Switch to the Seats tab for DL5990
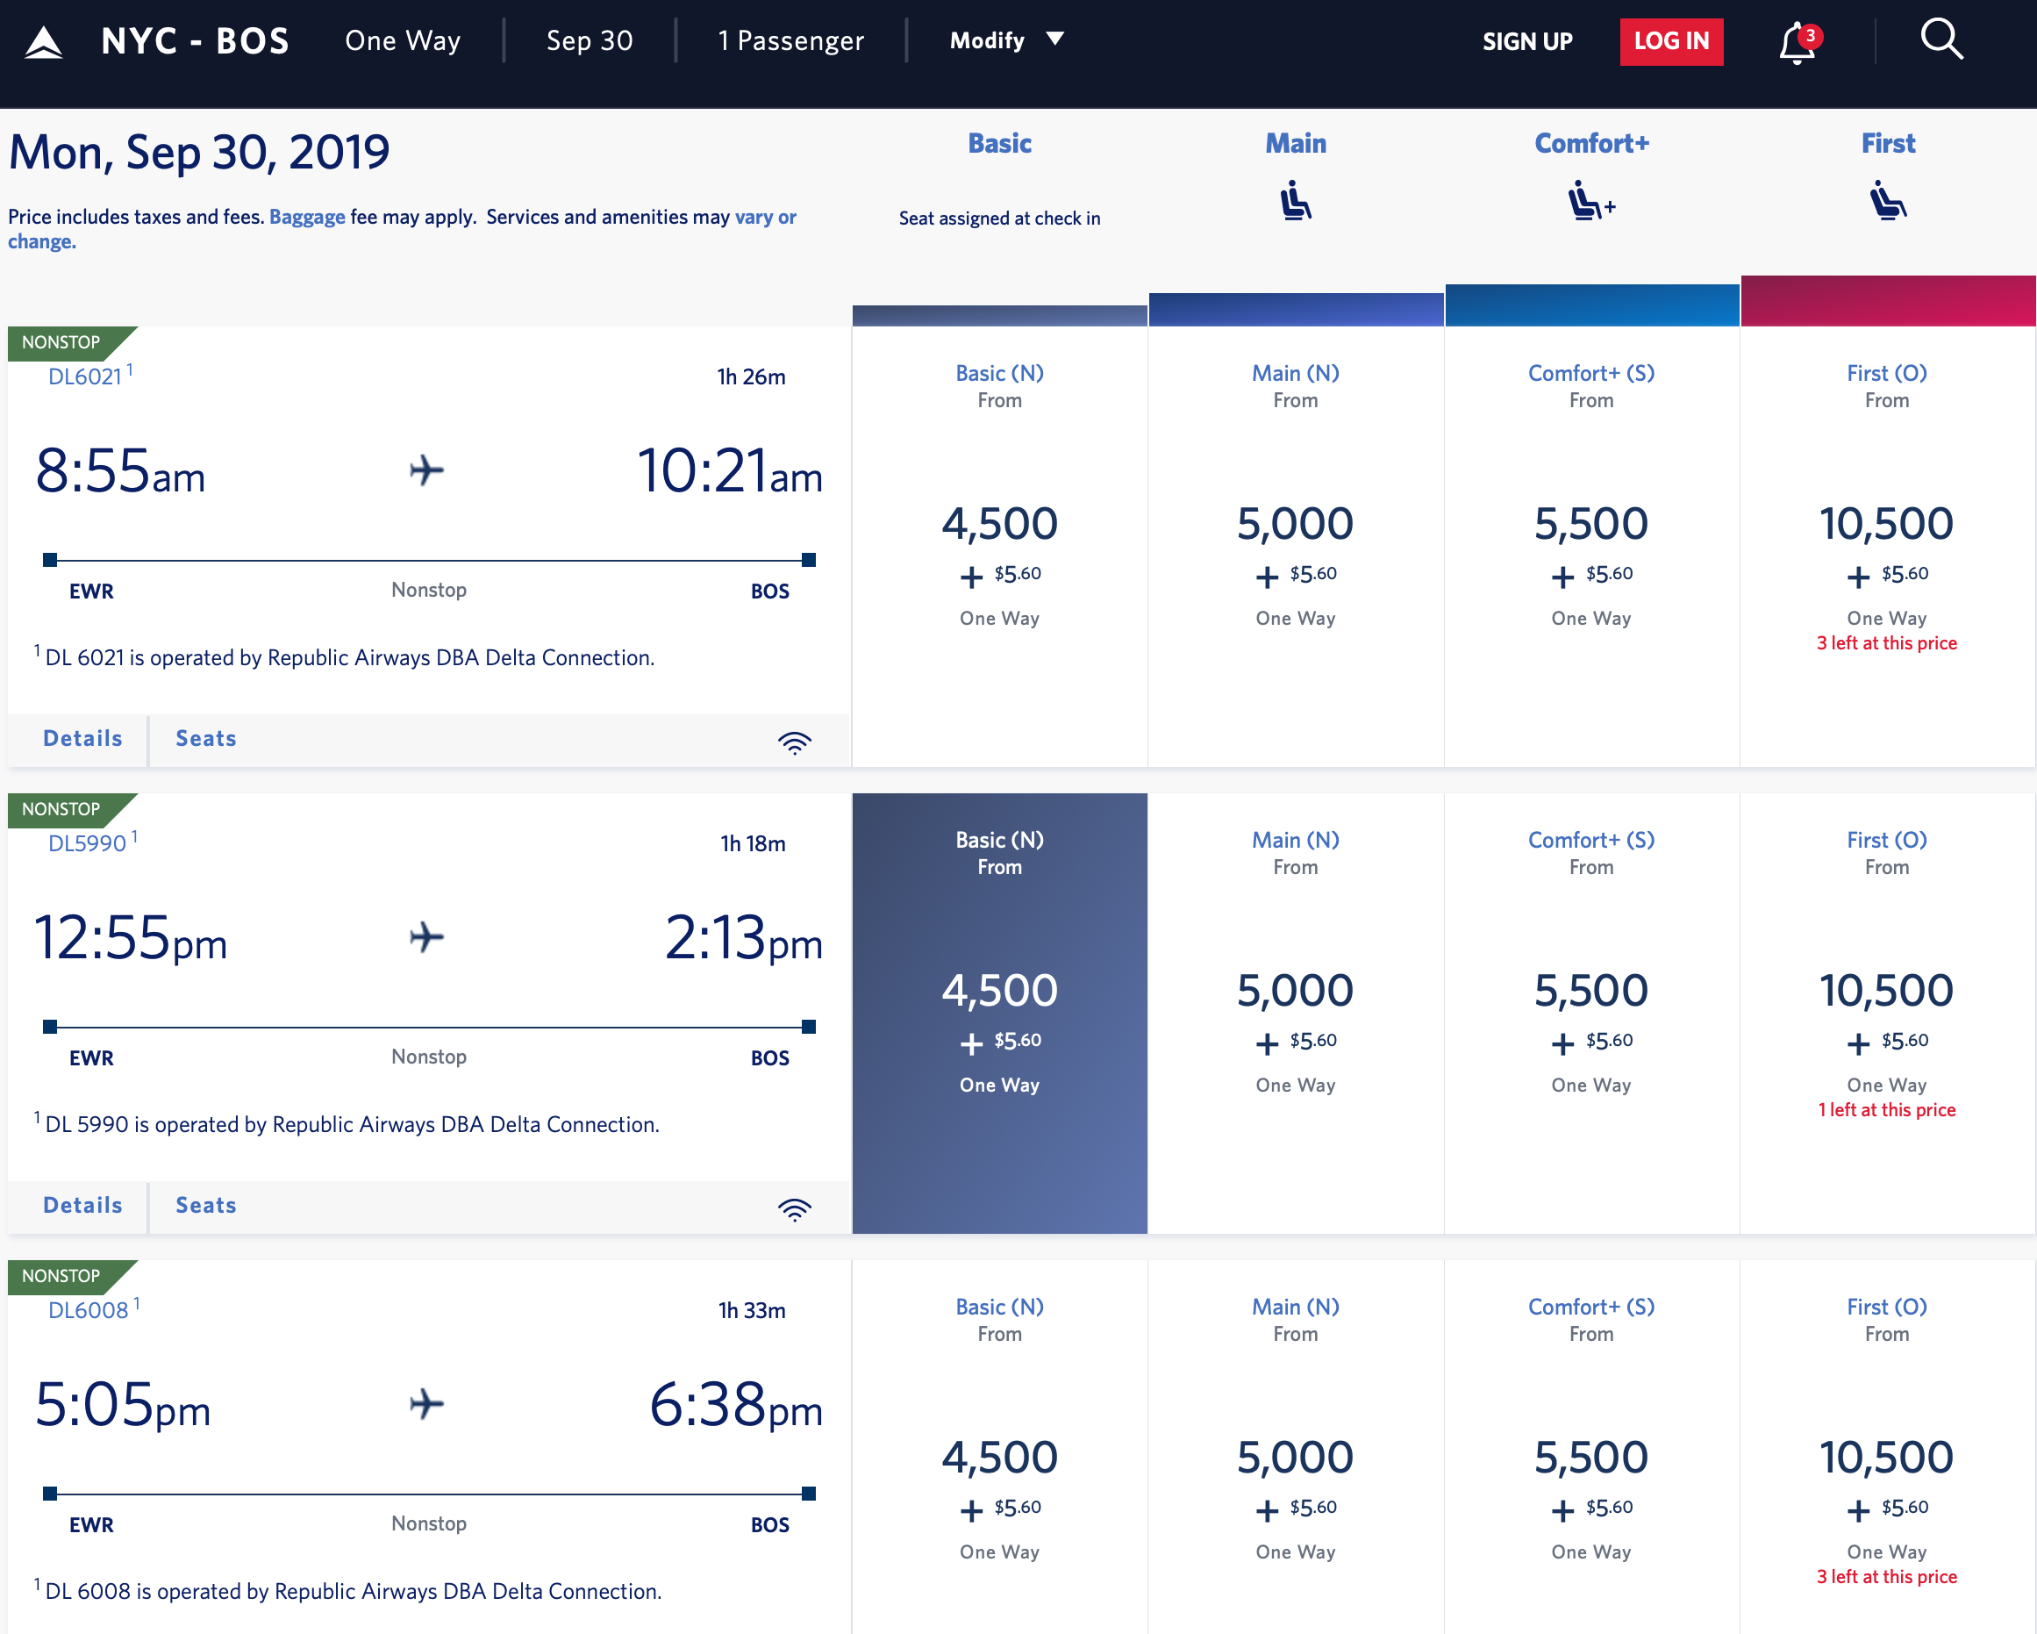2037x1634 pixels. tap(205, 1206)
